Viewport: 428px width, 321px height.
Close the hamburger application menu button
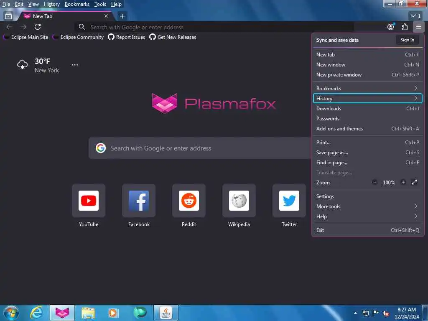point(419,27)
